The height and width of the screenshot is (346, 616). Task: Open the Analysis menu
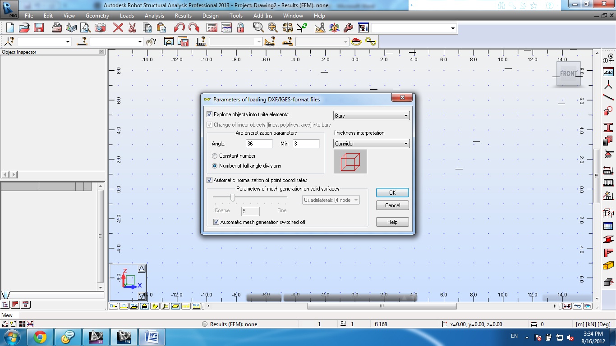pyautogui.click(x=154, y=16)
